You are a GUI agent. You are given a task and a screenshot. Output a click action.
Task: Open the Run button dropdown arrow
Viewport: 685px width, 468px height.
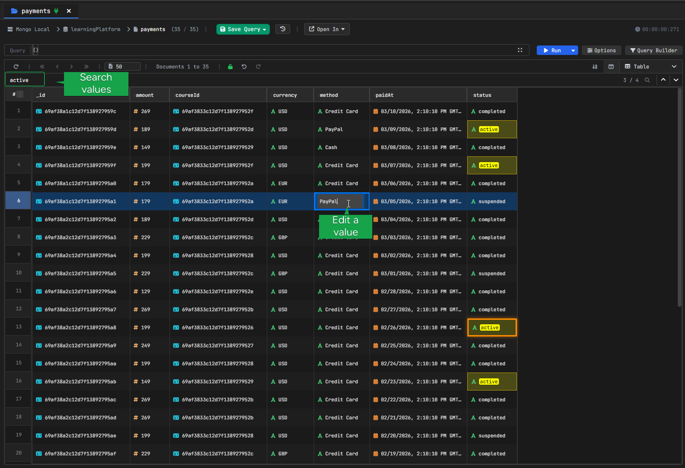click(573, 50)
